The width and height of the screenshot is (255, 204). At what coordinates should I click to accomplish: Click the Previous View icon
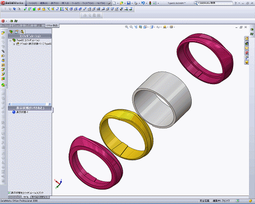[136, 27]
